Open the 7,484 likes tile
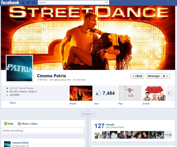 105,93
